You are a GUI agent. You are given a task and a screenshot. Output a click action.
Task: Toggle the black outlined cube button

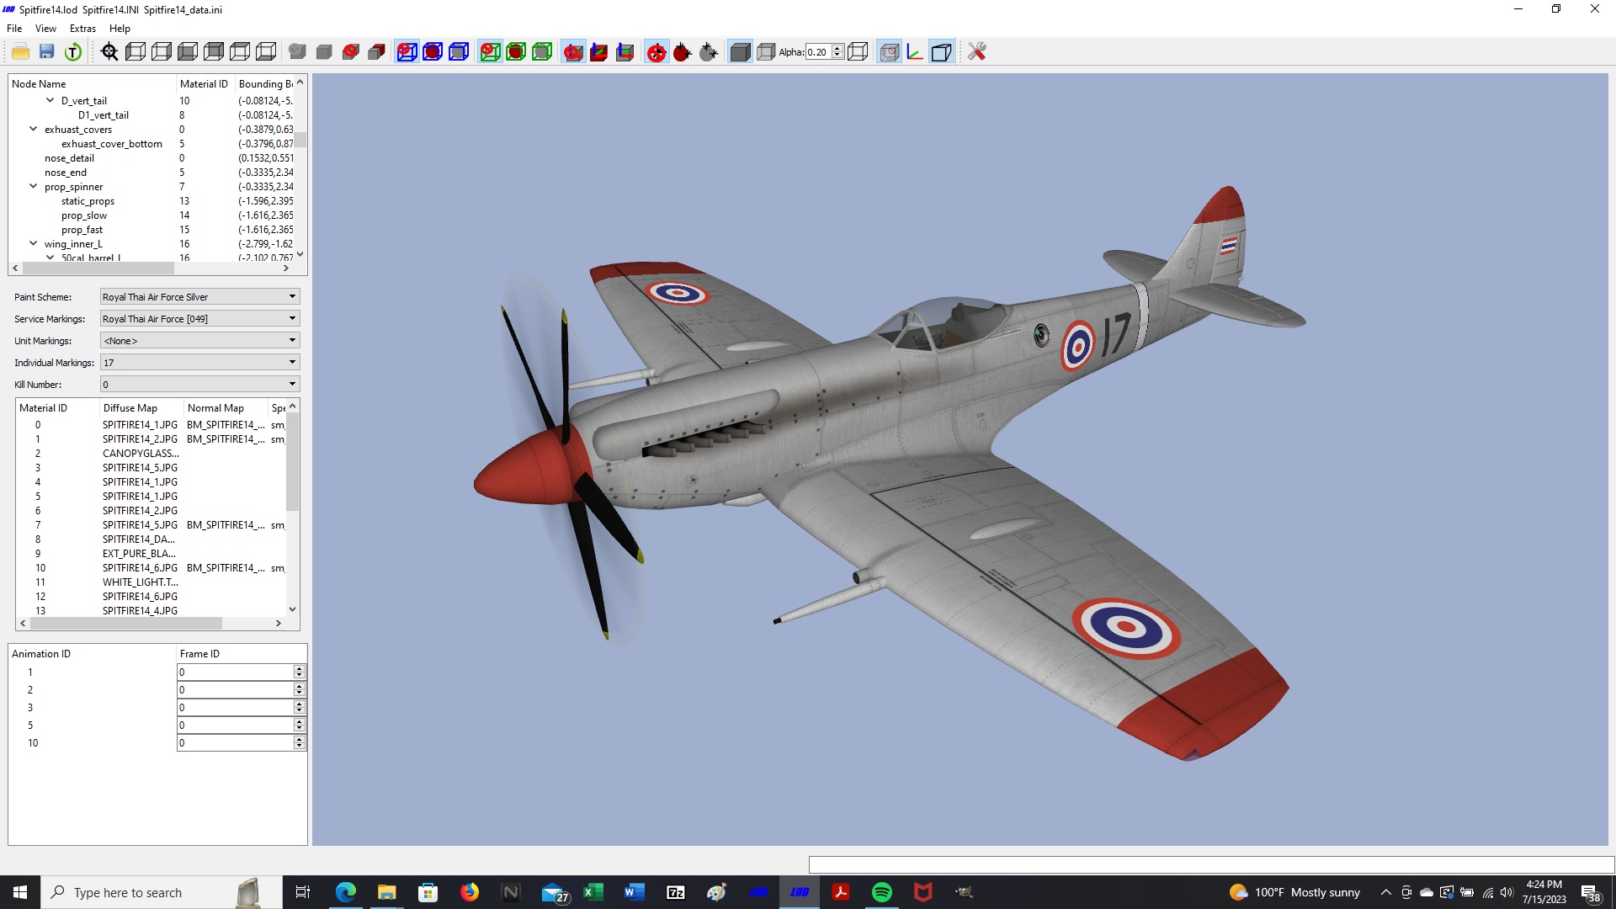click(x=941, y=52)
